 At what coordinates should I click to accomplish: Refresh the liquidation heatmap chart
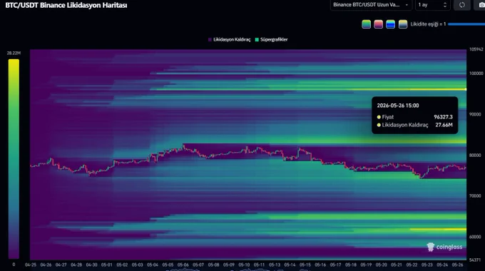461,5
